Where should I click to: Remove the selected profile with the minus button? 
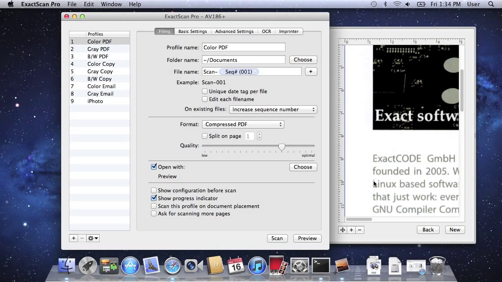[x=82, y=238]
